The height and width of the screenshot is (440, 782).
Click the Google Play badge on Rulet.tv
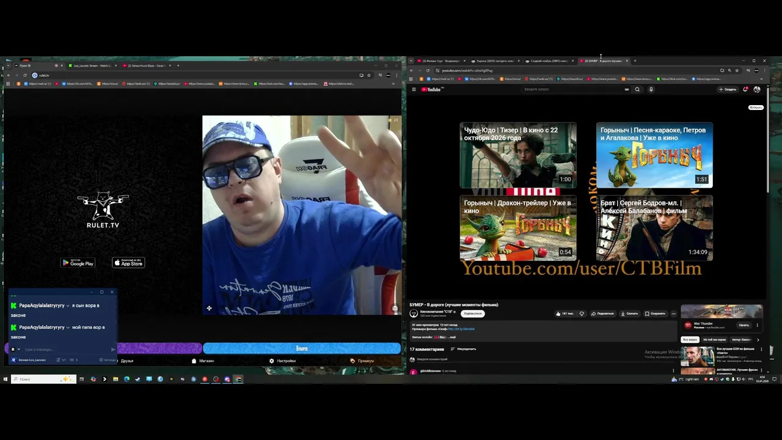(x=78, y=263)
